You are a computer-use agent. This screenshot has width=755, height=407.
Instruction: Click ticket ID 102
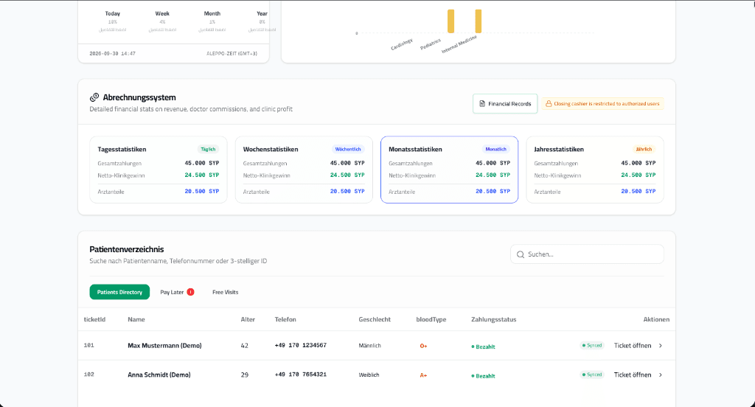coord(89,375)
